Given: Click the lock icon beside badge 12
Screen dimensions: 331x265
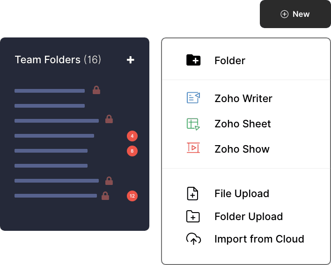Looking at the screenshot, I should coord(105,196).
